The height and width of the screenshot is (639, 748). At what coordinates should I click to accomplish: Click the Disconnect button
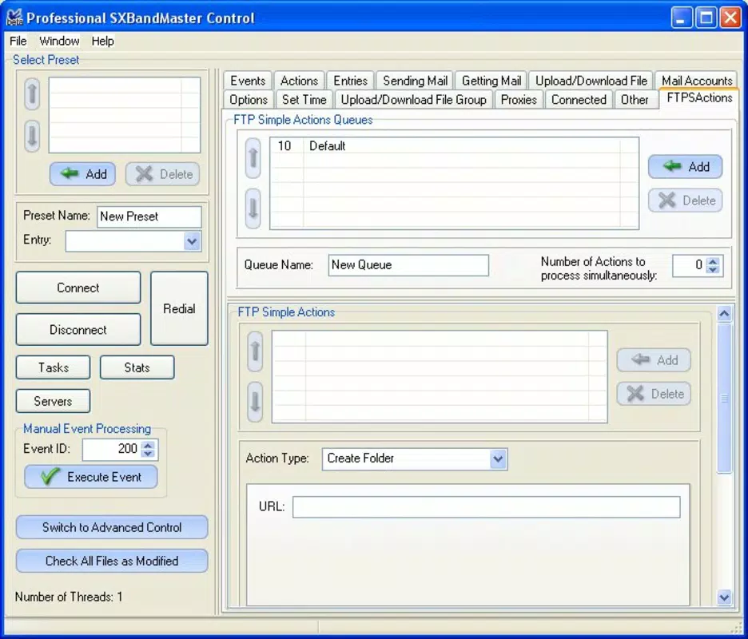click(x=78, y=330)
